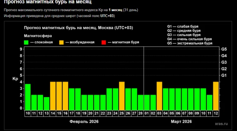Screen dimensions: 237x131
Task: Click the green 'спокойная' legend swatch
Action: [26, 42]
